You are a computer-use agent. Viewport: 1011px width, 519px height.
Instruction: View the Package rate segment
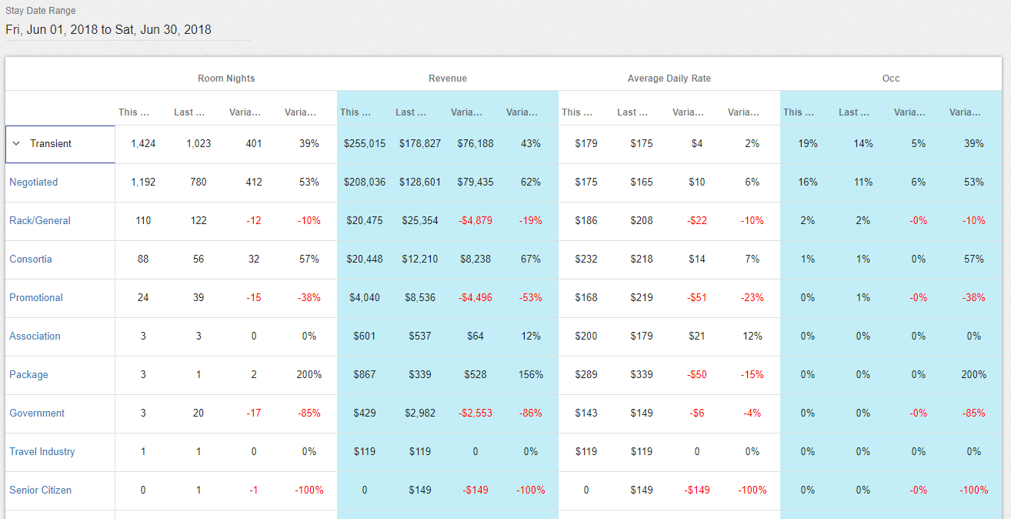pyautogui.click(x=28, y=374)
